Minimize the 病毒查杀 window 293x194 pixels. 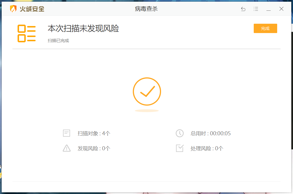pyautogui.click(x=268, y=9)
